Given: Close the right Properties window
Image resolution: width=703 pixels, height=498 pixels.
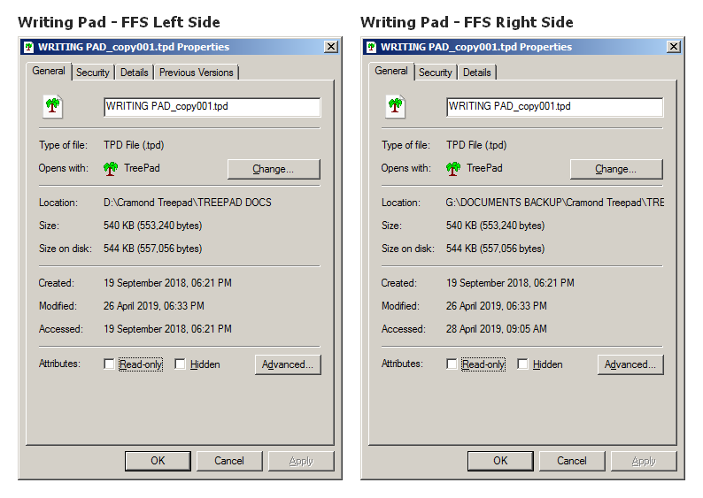Looking at the screenshot, I should coord(673,47).
